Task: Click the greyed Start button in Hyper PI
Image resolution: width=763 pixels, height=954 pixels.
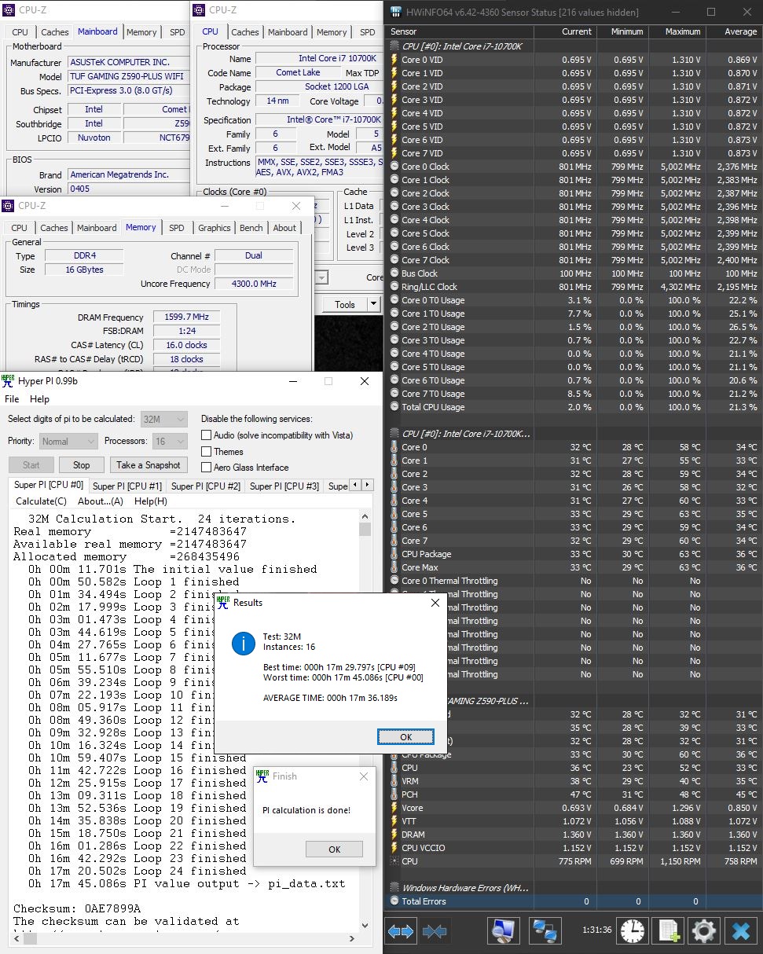Action: click(x=31, y=465)
